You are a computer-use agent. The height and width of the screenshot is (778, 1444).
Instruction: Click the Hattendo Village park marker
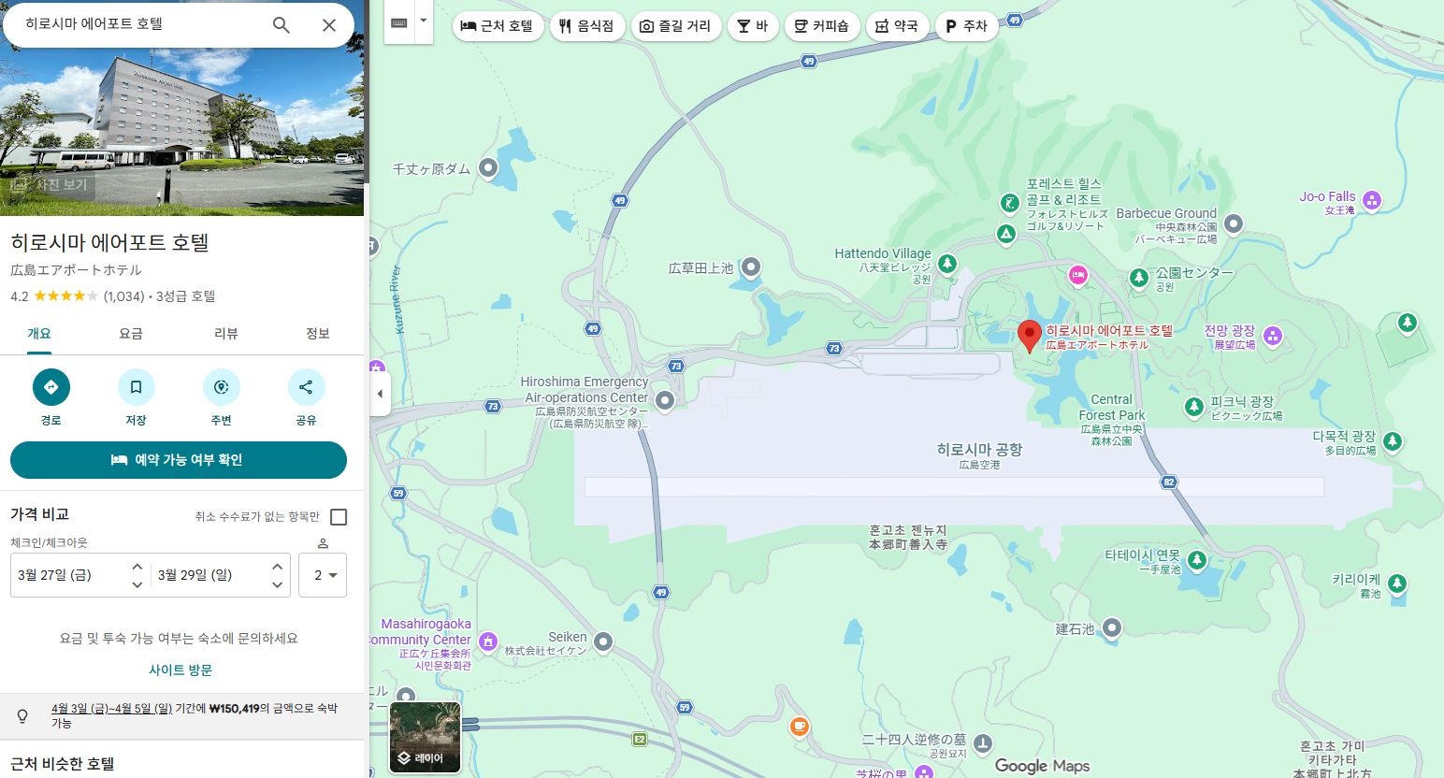947,264
